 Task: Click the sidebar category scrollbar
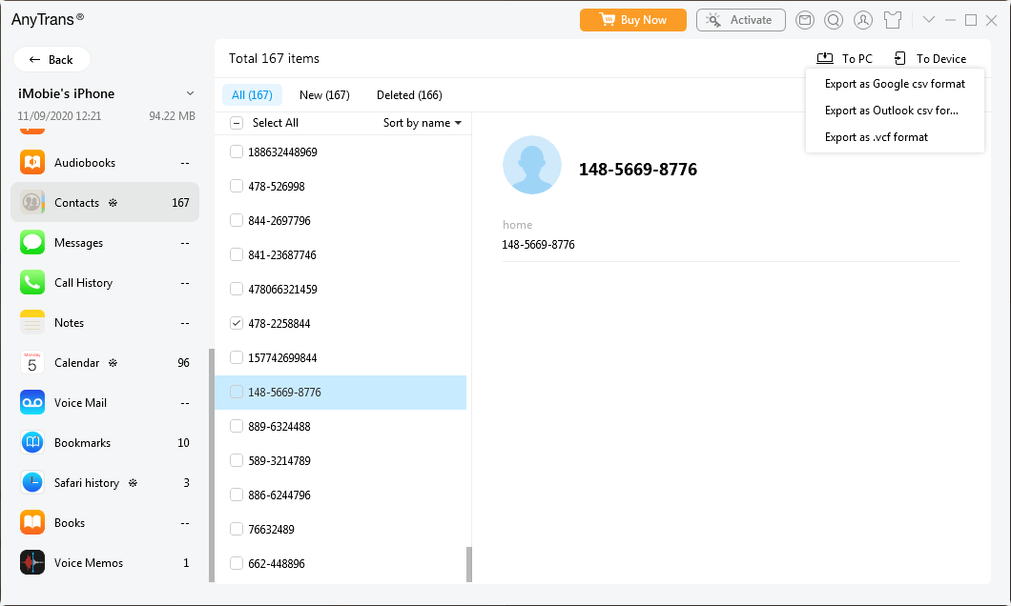pos(212,465)
